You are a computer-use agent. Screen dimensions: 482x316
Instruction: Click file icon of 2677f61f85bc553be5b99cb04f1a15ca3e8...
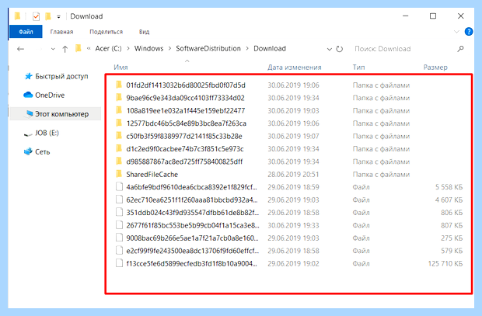[119, 225]
